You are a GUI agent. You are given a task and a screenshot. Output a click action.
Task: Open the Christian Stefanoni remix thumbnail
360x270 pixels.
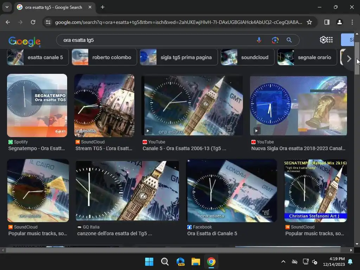coord(316,191)
